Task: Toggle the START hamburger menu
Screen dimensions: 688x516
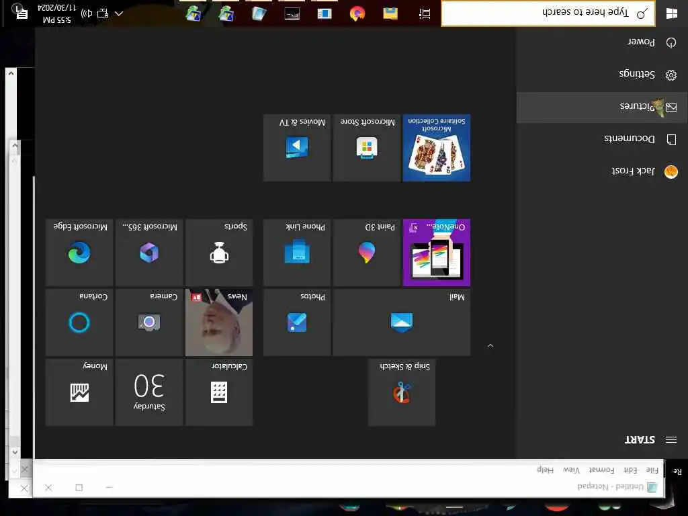Action: [671, 439]
